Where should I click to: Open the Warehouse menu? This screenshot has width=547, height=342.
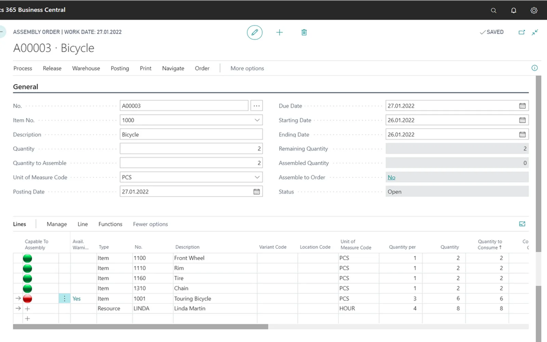click(x=86, y=68)
